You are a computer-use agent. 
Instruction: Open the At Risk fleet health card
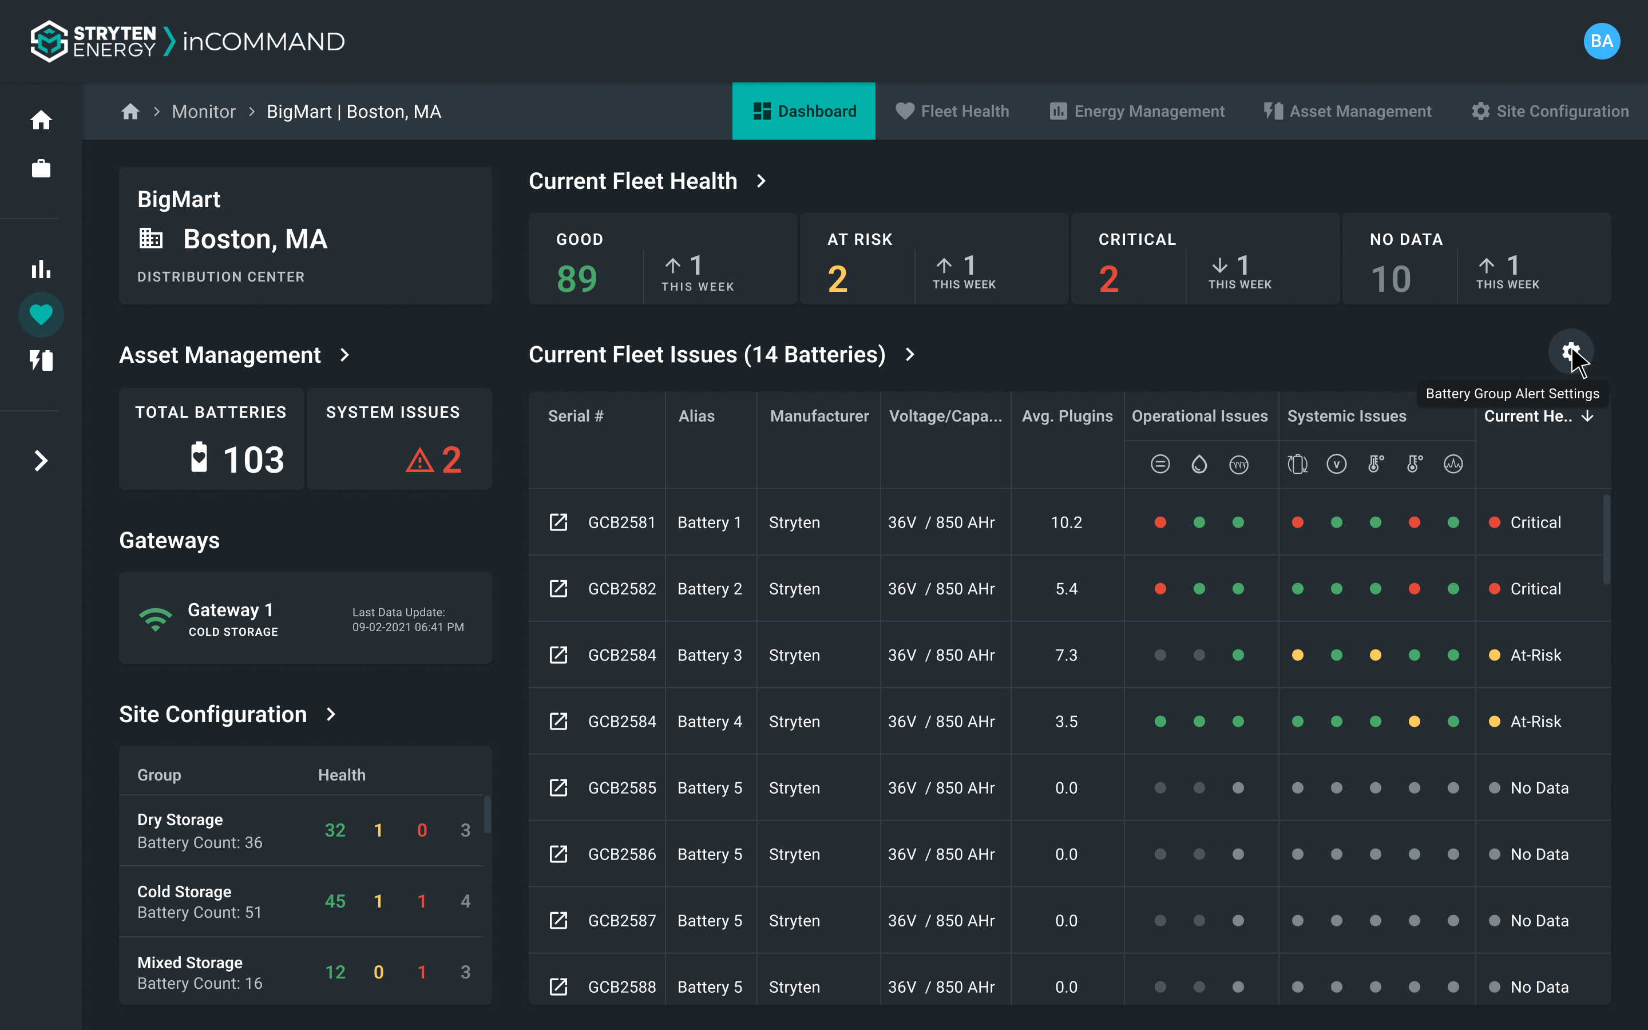point(934,259)
